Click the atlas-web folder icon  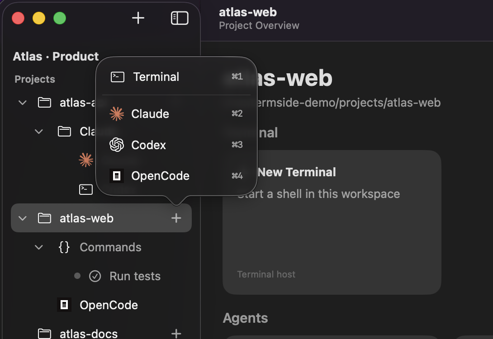pyautogui.click(x=44, y=218)
